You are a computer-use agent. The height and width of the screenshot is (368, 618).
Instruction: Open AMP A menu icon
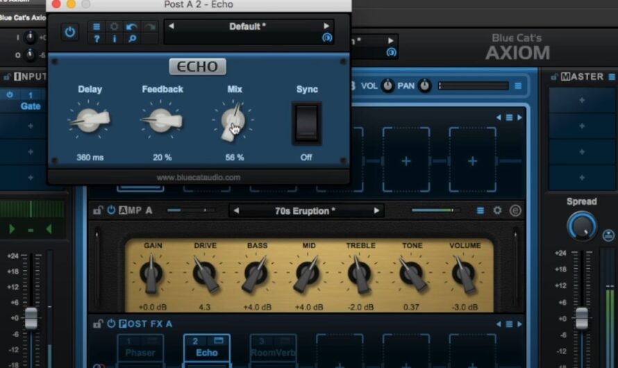click(x=480, y=211)
